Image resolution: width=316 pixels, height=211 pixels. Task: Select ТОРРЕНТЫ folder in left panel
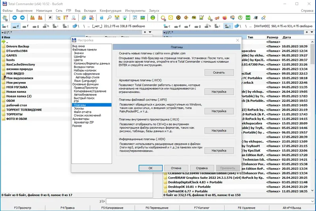14,114
